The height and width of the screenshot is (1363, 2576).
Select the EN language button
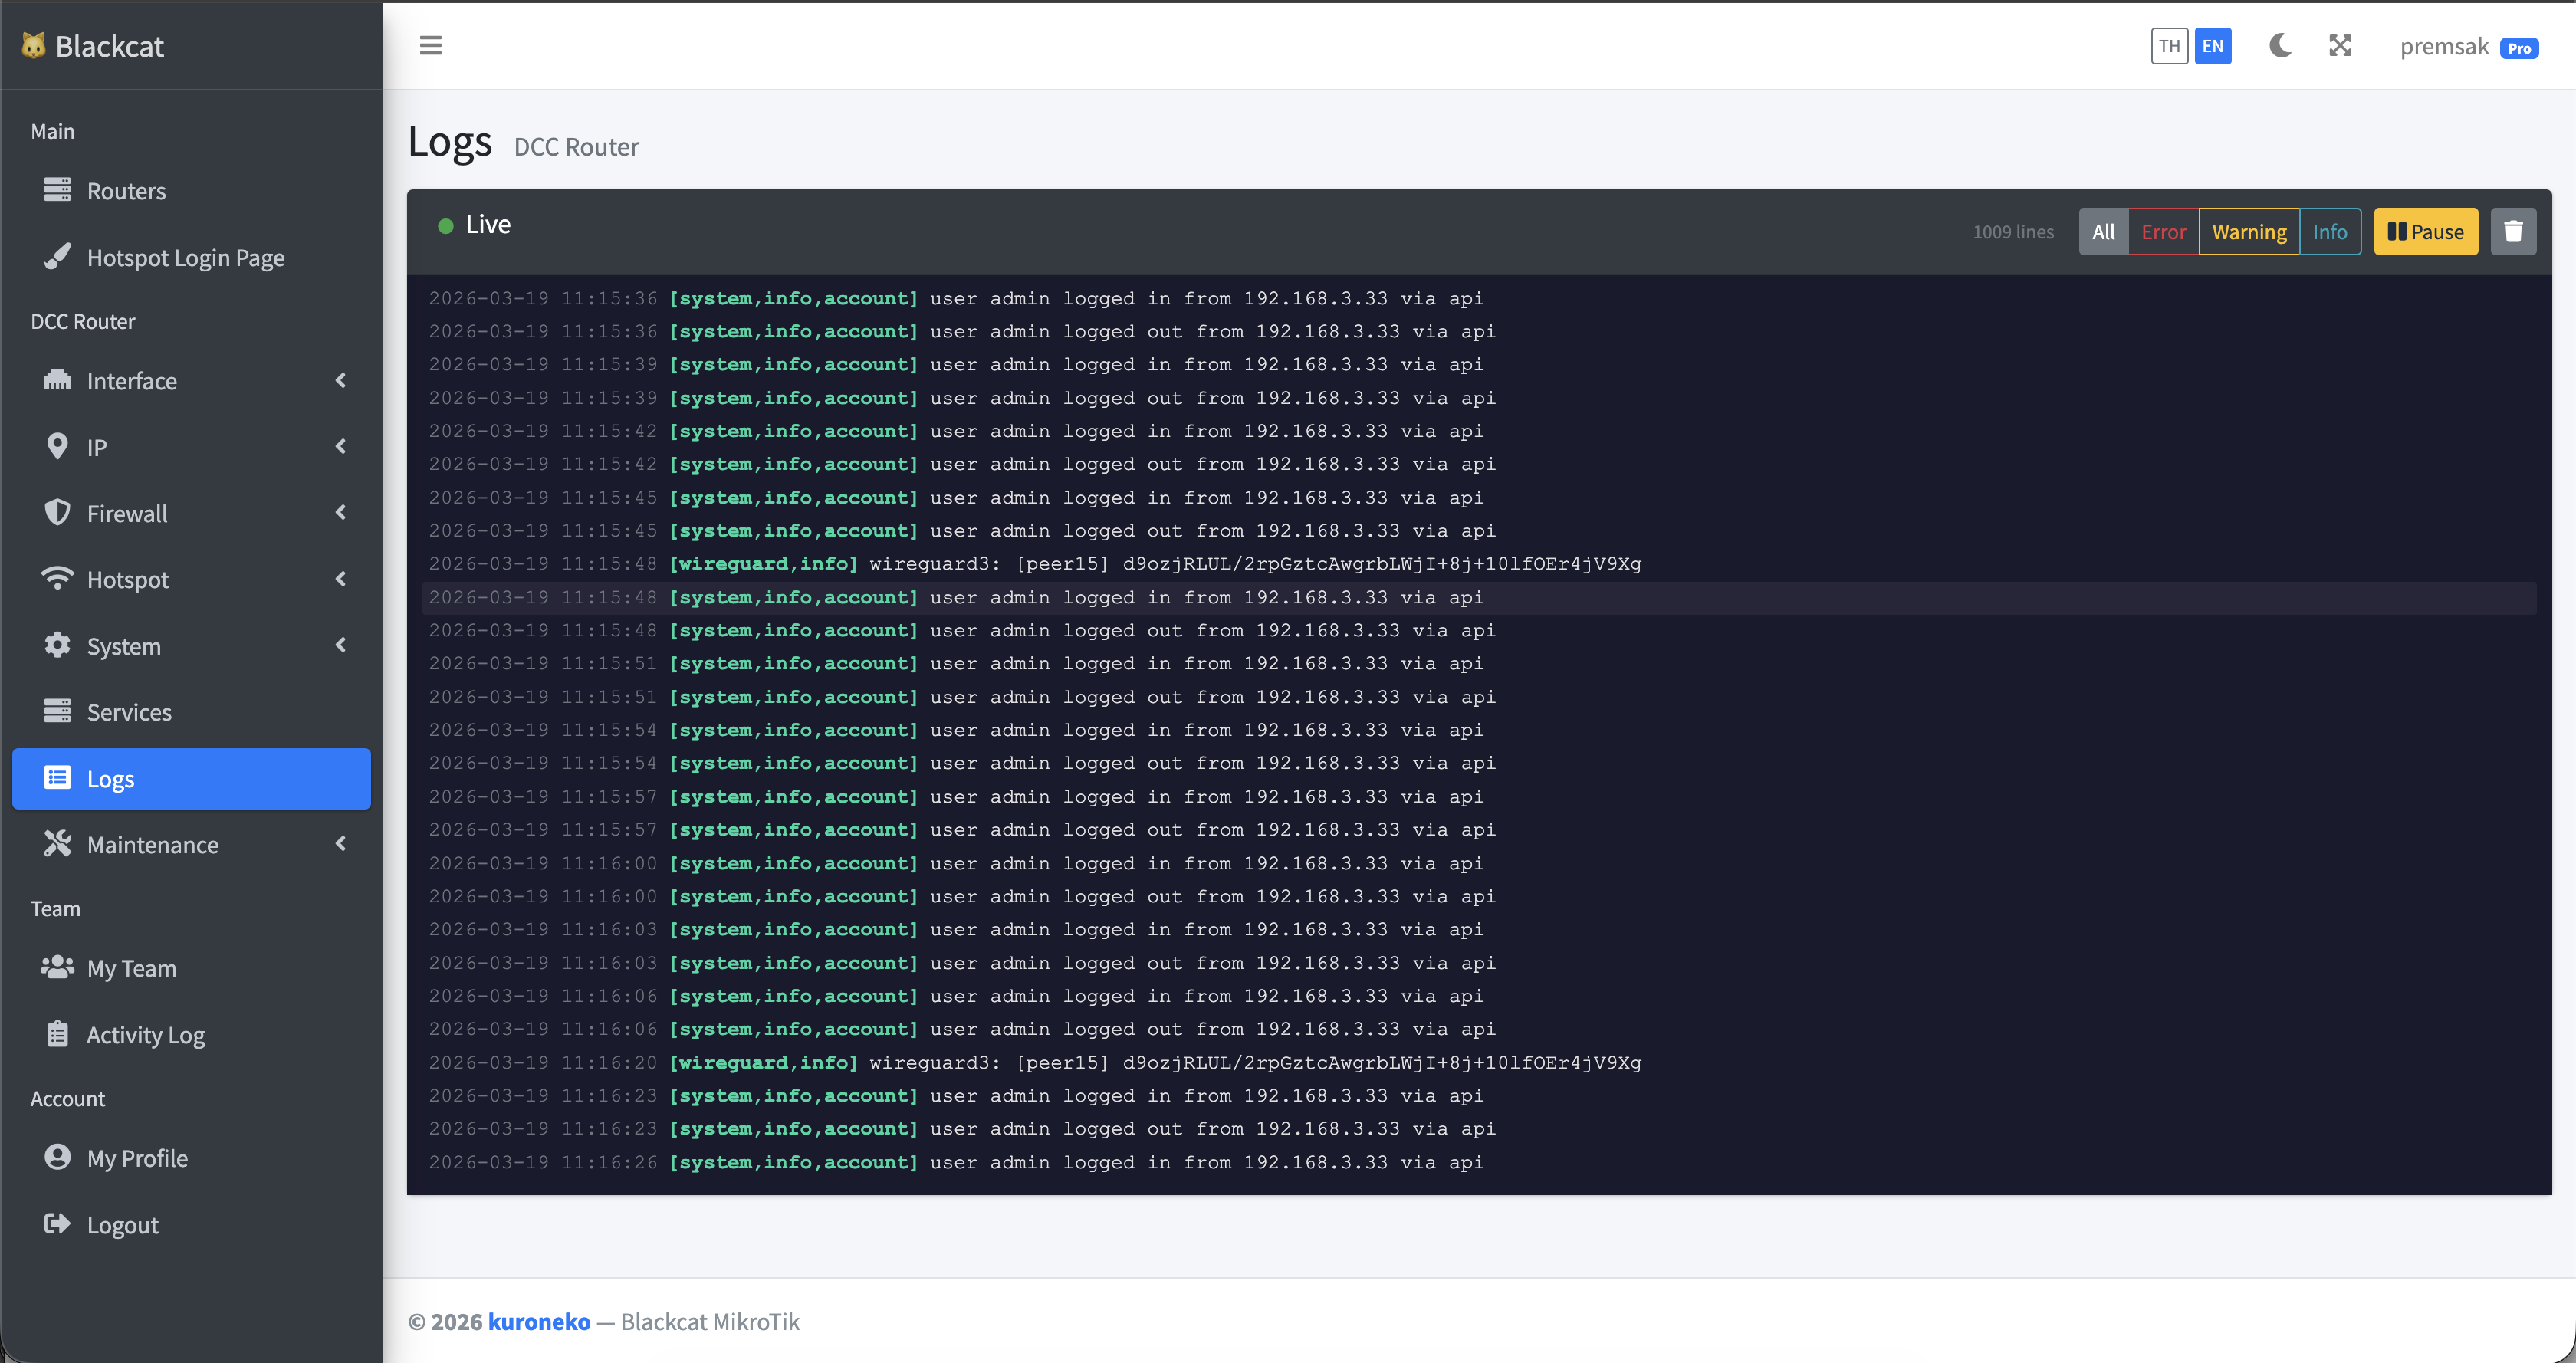click(2212, 46)
